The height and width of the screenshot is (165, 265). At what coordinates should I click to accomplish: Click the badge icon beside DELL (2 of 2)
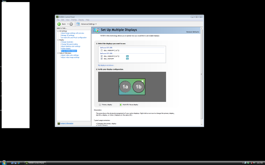click(x=127, y=56)
